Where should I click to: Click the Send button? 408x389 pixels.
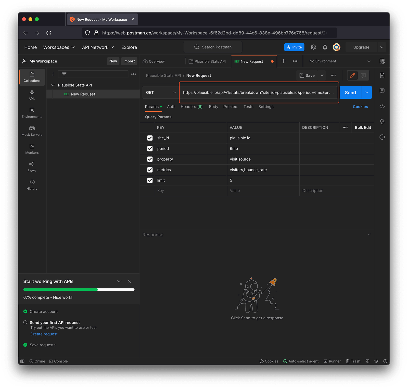[350, 93]
